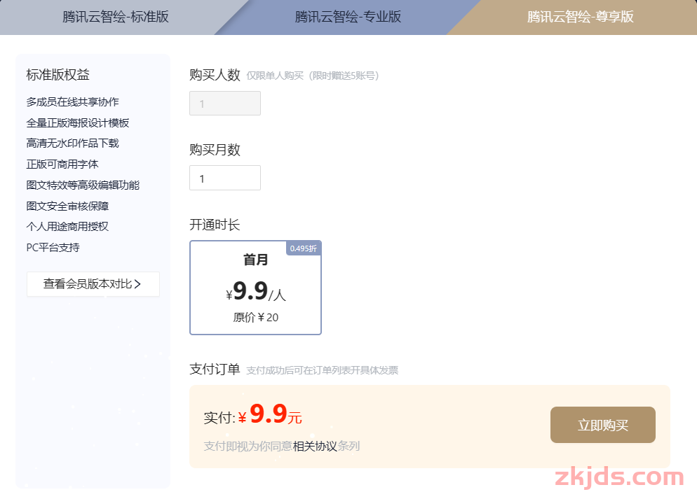Image resolution: width=697 pixels, height=499 pixels.
Task: Click 高清无水印作品下载 benefit text
Action: coord(72,143)
